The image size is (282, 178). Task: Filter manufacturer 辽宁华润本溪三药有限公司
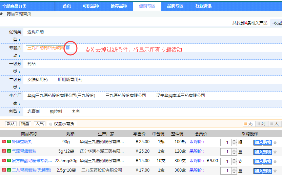pos(180,96)
